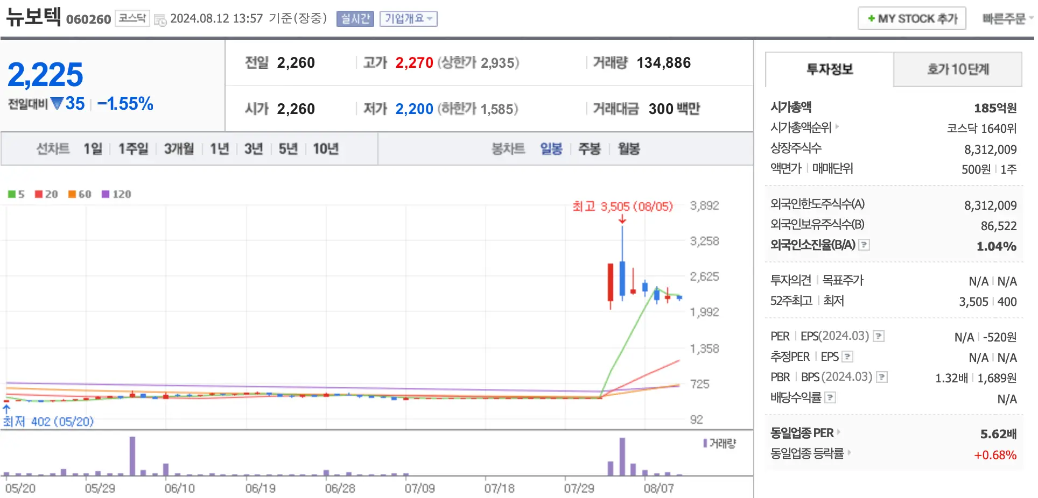Click the orange 60-day moving average color swatch

click(x=71, y=194)
